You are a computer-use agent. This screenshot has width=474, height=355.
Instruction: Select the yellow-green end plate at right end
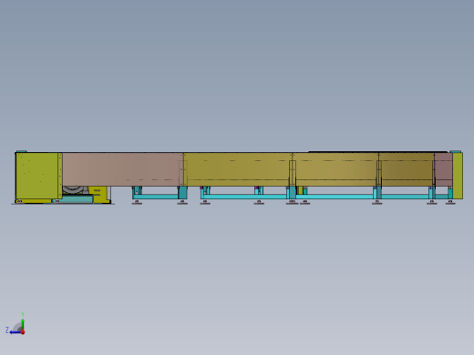pos(458,176)
